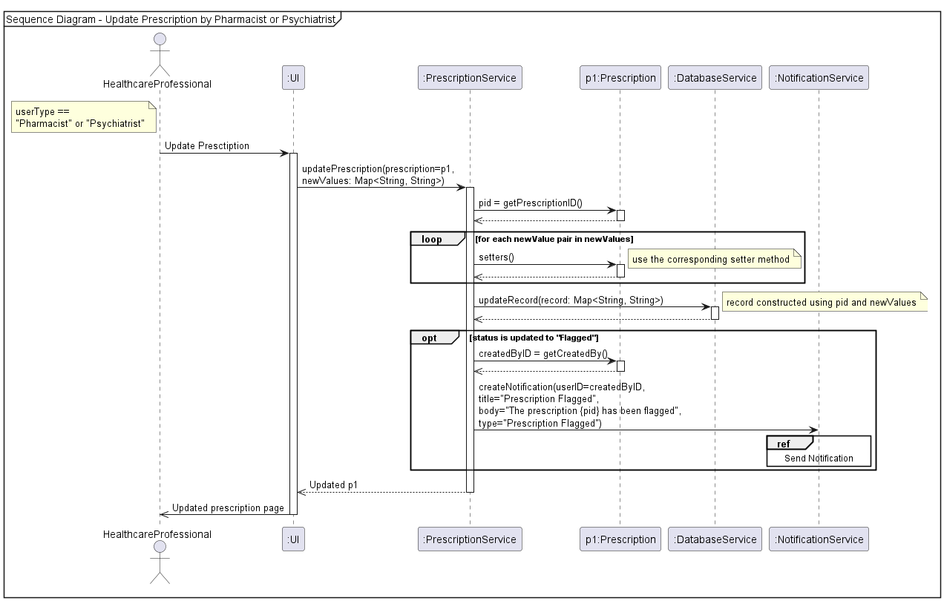The height and width of the screenshot is (601, 944).
Task: Click the 'Updated p1' return message
Action: coord(333,485)
